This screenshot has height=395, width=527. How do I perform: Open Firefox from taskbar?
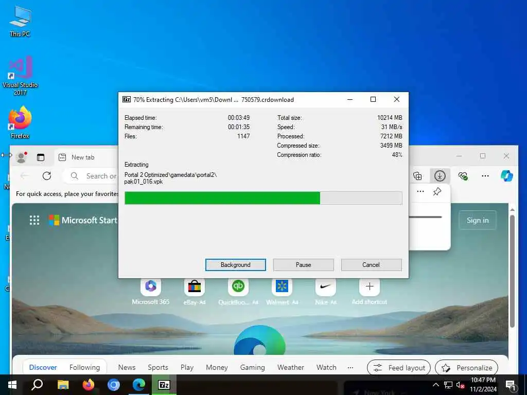[89, 385]
